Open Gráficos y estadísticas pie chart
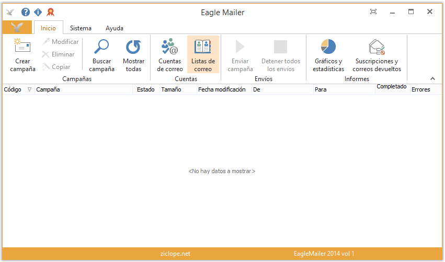The height and width of the screenshot is (262, 445). (x=328, y=47)
